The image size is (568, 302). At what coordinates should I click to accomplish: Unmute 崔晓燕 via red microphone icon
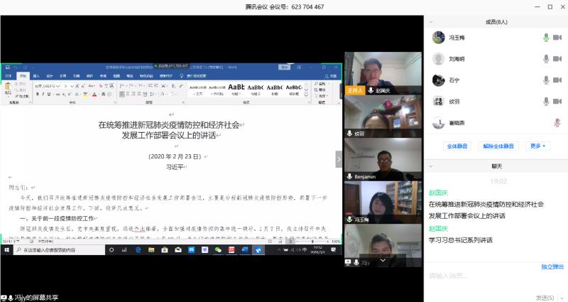557,123
